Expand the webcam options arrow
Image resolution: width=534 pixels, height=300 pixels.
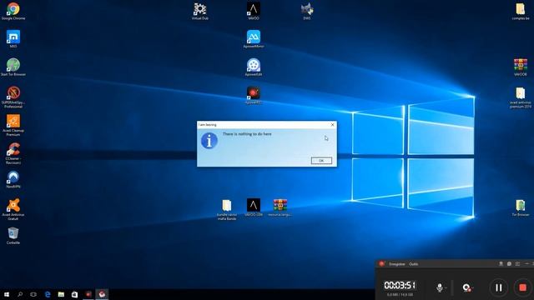pyautogui.click(x=472, y=288)
